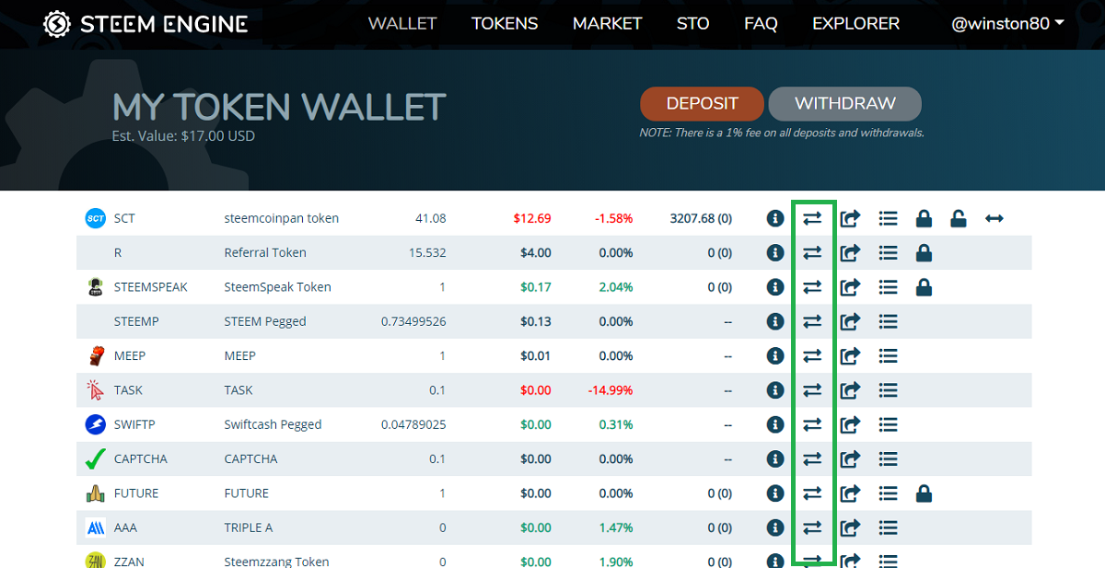Click the SCT balance 41.08
Viewport: 1105px width, 568px height.
coord(431,218)
